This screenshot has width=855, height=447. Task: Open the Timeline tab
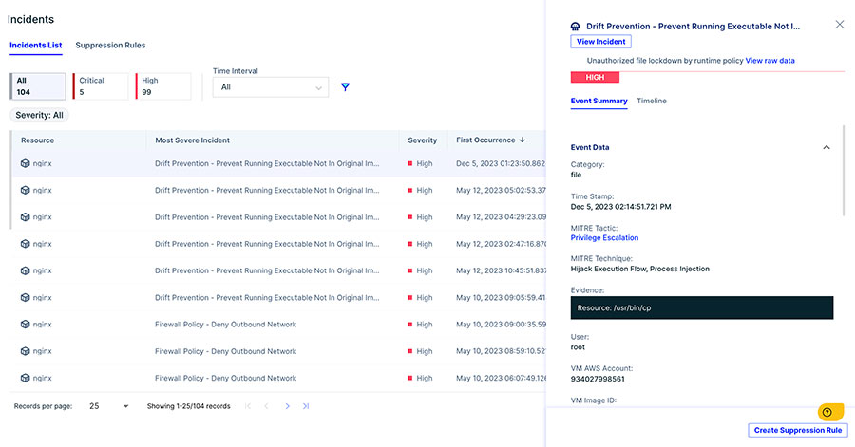pos(652,101)
